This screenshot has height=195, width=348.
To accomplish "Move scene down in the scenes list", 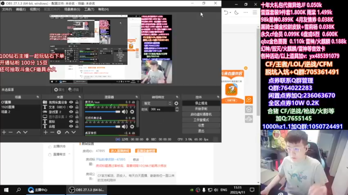I will point(25,132).
